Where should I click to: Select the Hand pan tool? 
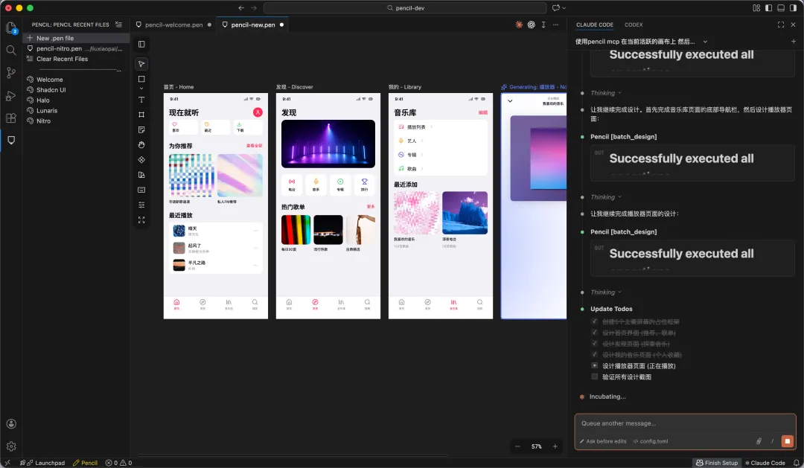141,145
